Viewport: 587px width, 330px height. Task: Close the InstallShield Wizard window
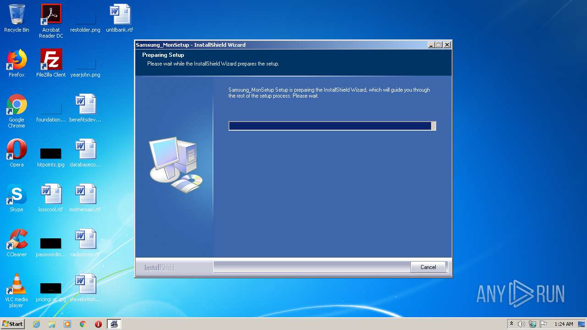coord(447,45)
